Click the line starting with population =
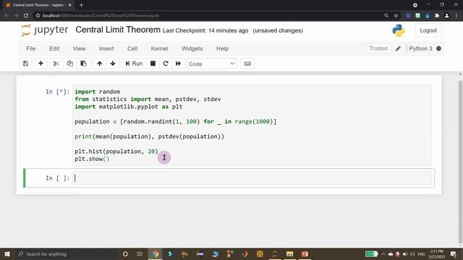This screenshot has height=260, width=463. 175,122
